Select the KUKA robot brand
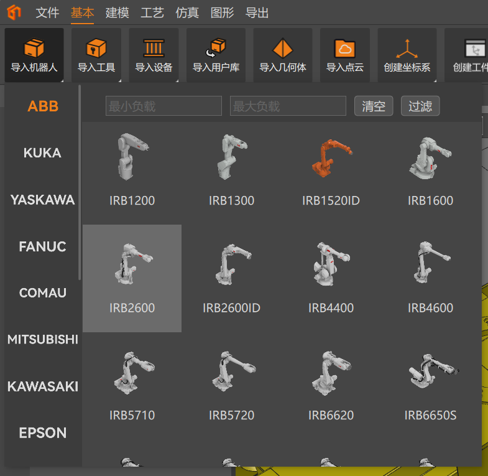Viewport: 488px width, 476px height. click(x=42, y=153)
